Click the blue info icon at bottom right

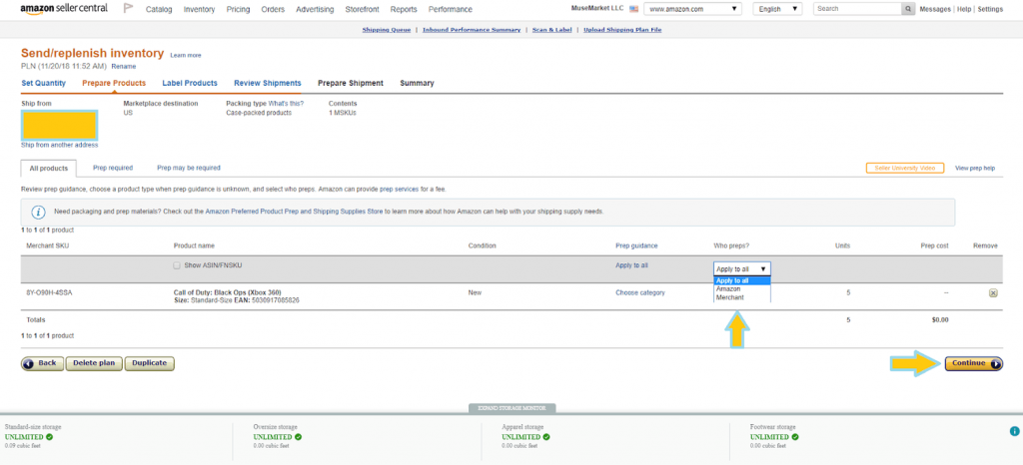point(1015,431)
